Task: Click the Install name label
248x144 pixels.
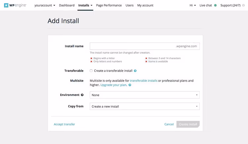Action: click(74, 46)
